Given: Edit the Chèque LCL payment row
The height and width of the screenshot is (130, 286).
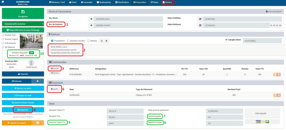Looking at the screenshot, I should point(275,95).
